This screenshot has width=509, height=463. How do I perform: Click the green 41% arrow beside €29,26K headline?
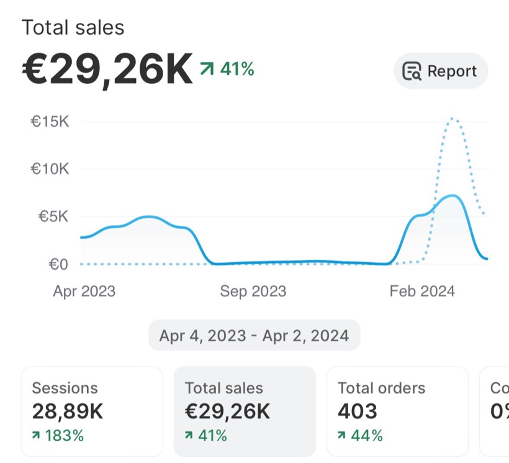click(x=207, y=68)
